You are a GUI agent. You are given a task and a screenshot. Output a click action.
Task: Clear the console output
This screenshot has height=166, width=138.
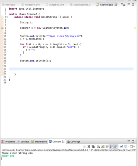pyautogui.click(x=99, y=147)
